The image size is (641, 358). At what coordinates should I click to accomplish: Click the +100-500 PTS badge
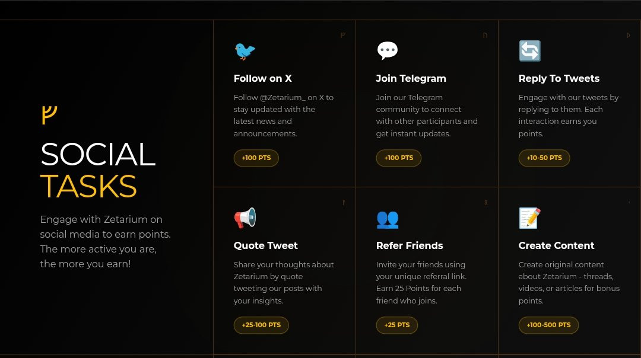548,325
